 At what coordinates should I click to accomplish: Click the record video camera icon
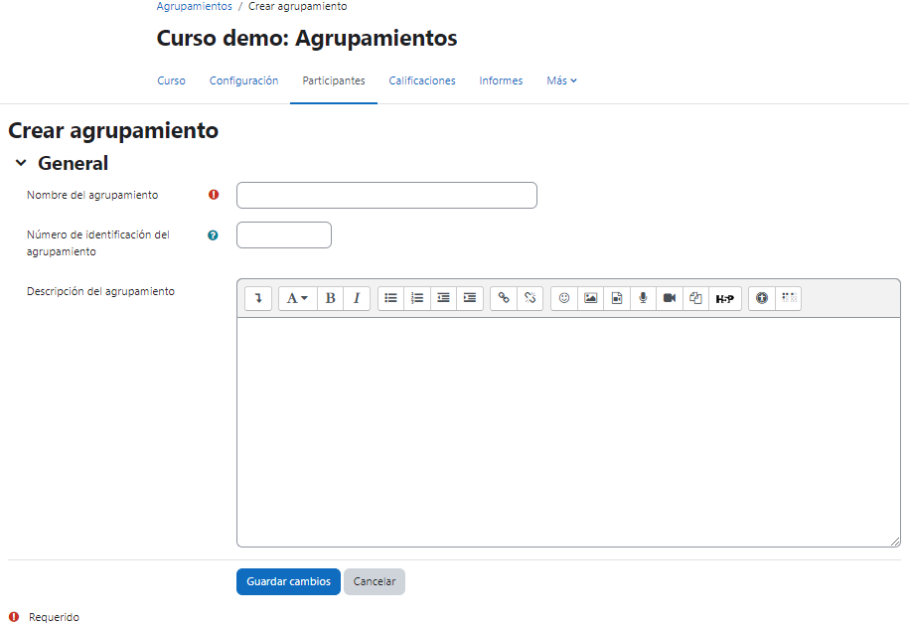pos(669,298)
